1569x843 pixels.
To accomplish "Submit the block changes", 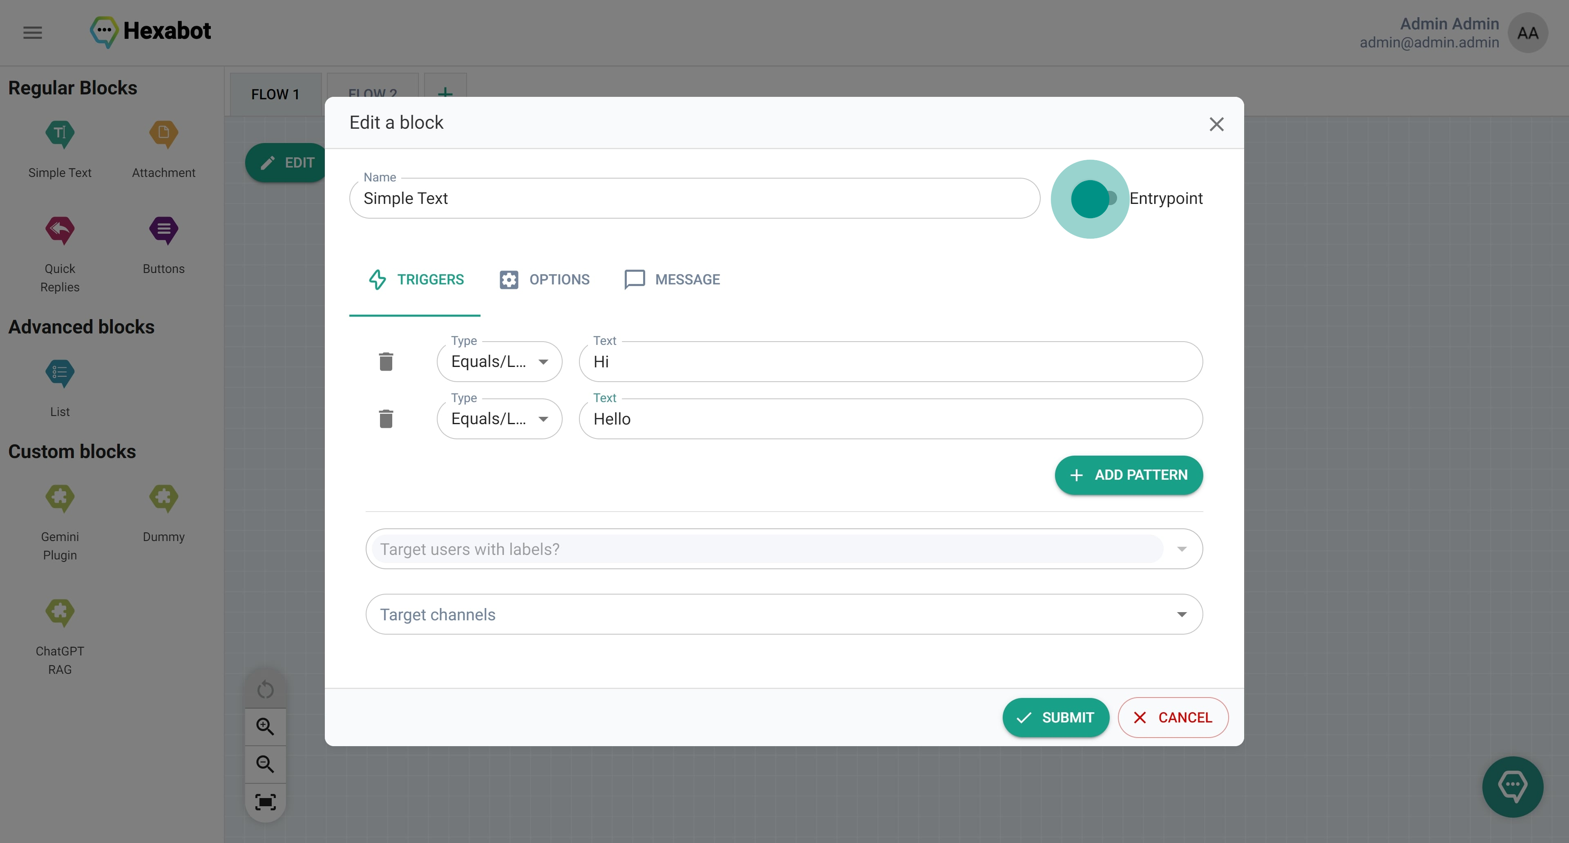I will (1055, 718).
